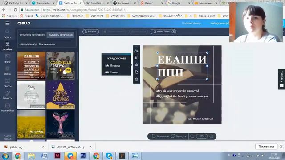285x160 pixels.
Task: Select the Morning coffee design template
Action: pyautogui.click(x=31, y=66)
